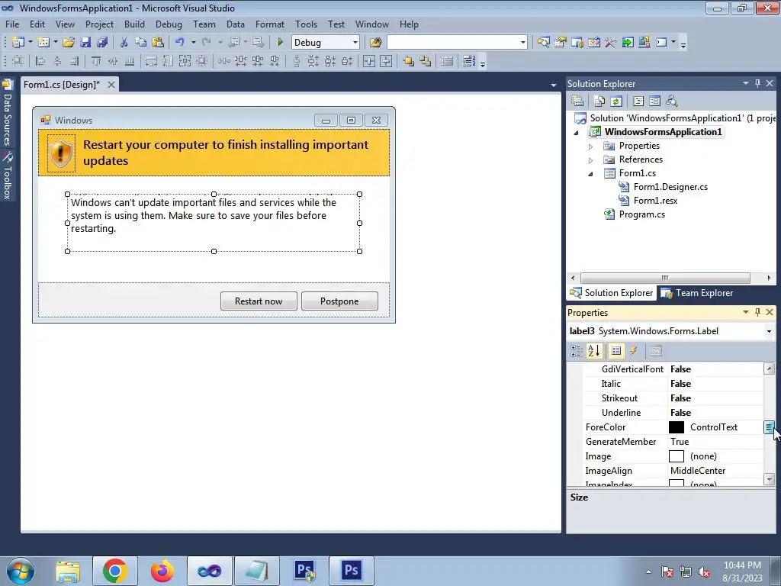Open the Project menu

pos(99,24)
